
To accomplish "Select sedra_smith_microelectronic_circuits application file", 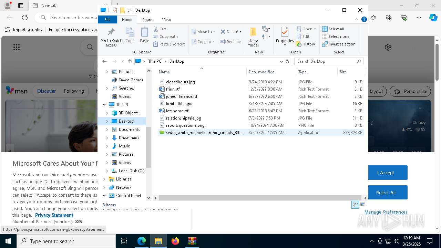I will click(x=260, y=133).
